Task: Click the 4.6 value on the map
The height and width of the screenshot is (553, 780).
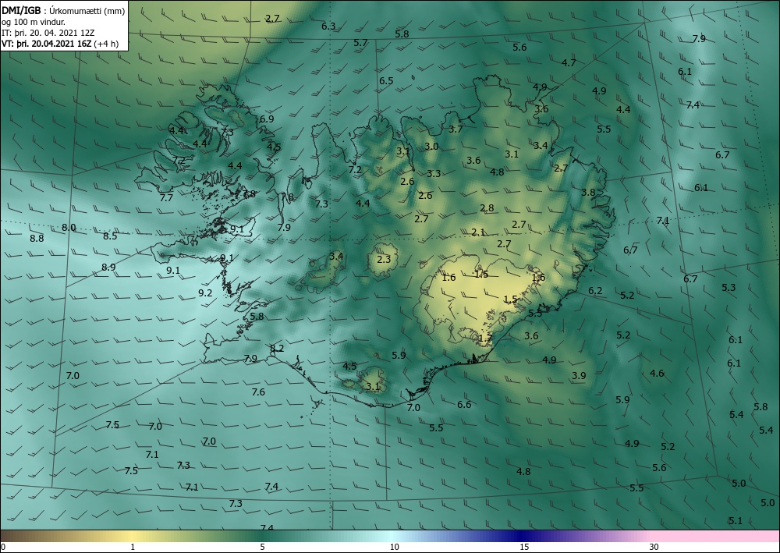Action: coord(657,373)
